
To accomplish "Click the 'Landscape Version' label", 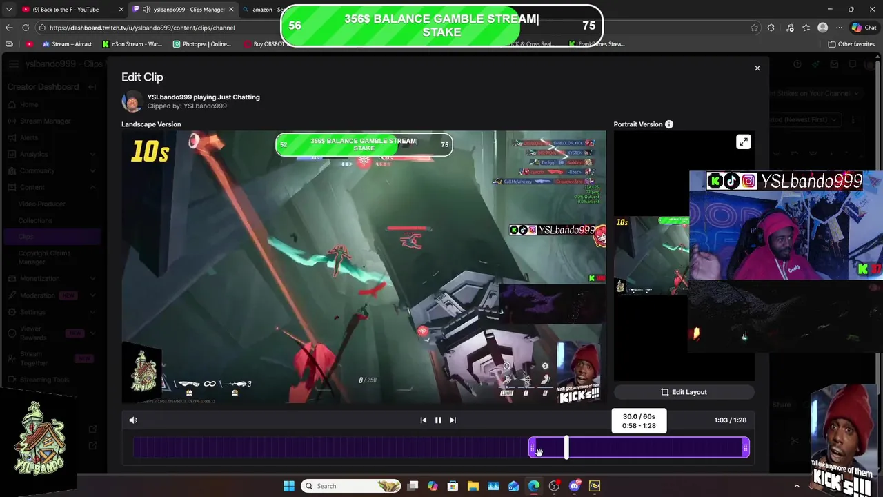I will [x=151, y=124].
